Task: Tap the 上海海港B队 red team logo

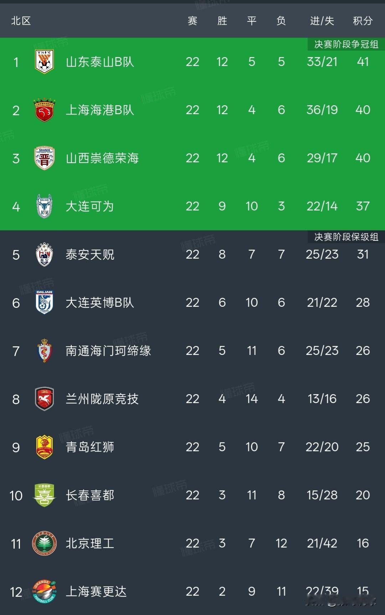Action: pyautogui.click(x=44, y=110)
